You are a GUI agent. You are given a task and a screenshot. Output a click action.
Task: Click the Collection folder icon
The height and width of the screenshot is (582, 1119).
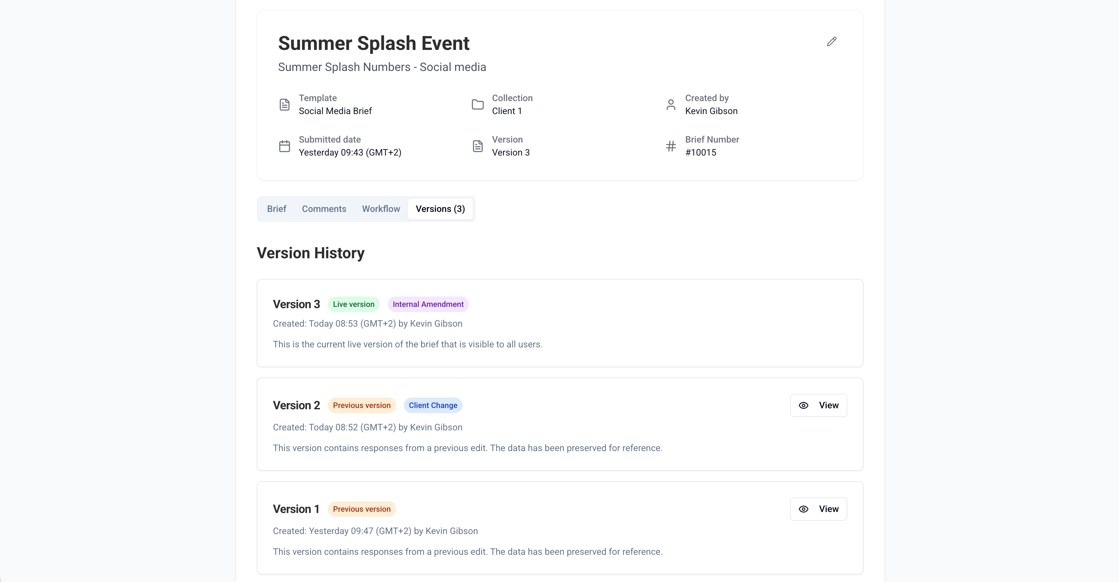(477, 105)
